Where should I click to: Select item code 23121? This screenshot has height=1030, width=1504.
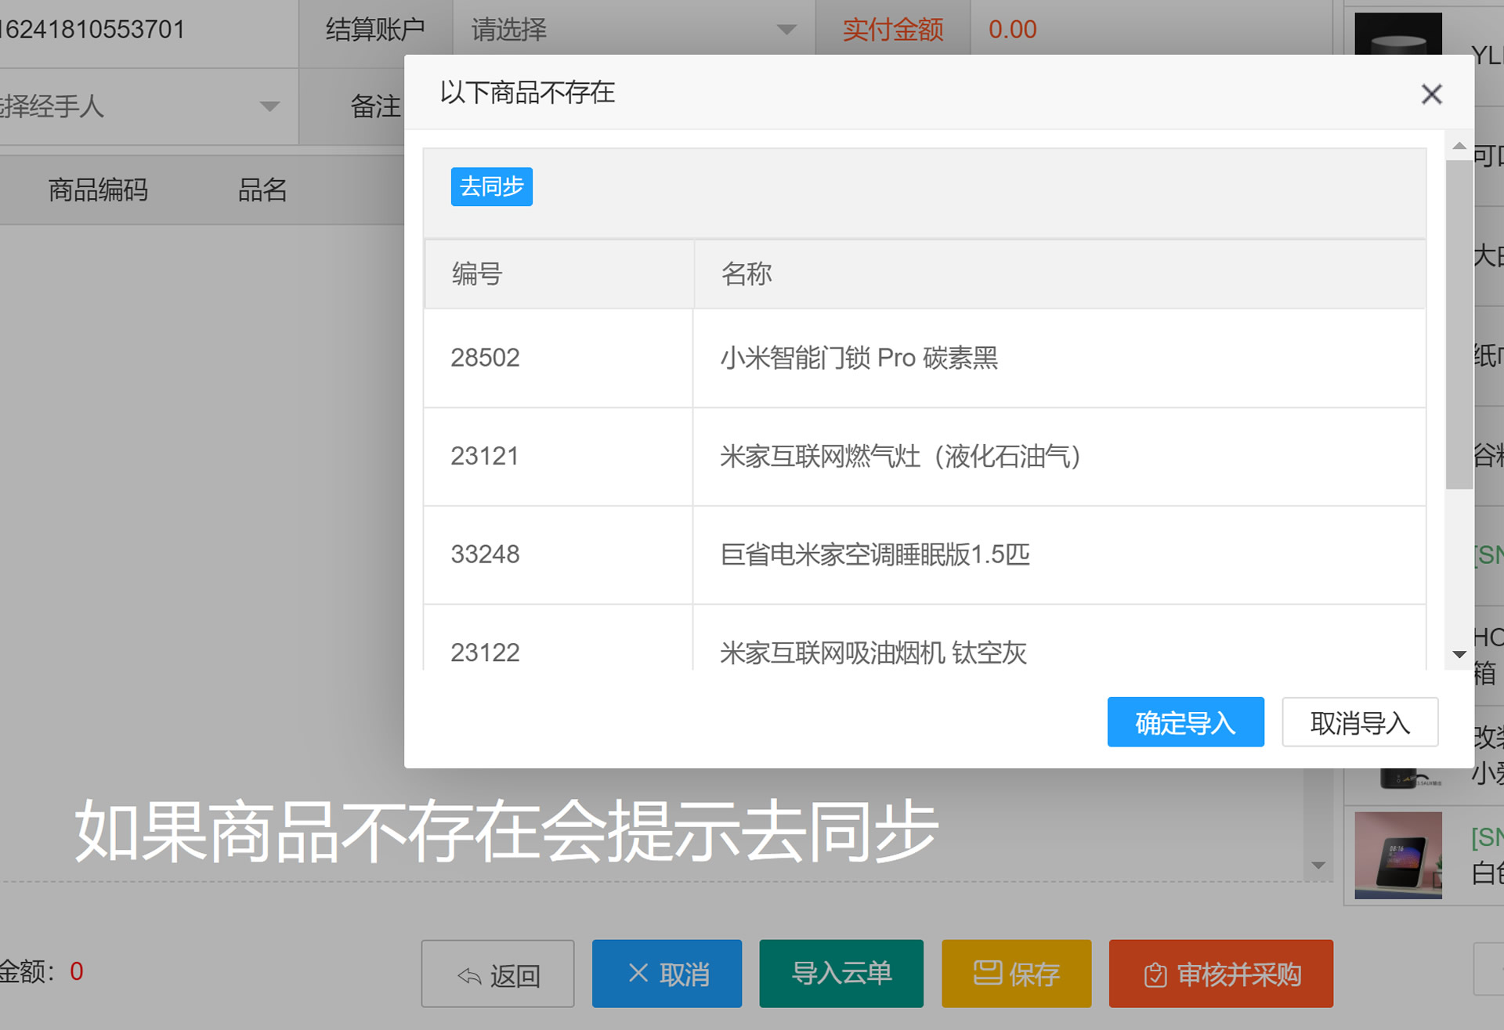coord(485,456)
